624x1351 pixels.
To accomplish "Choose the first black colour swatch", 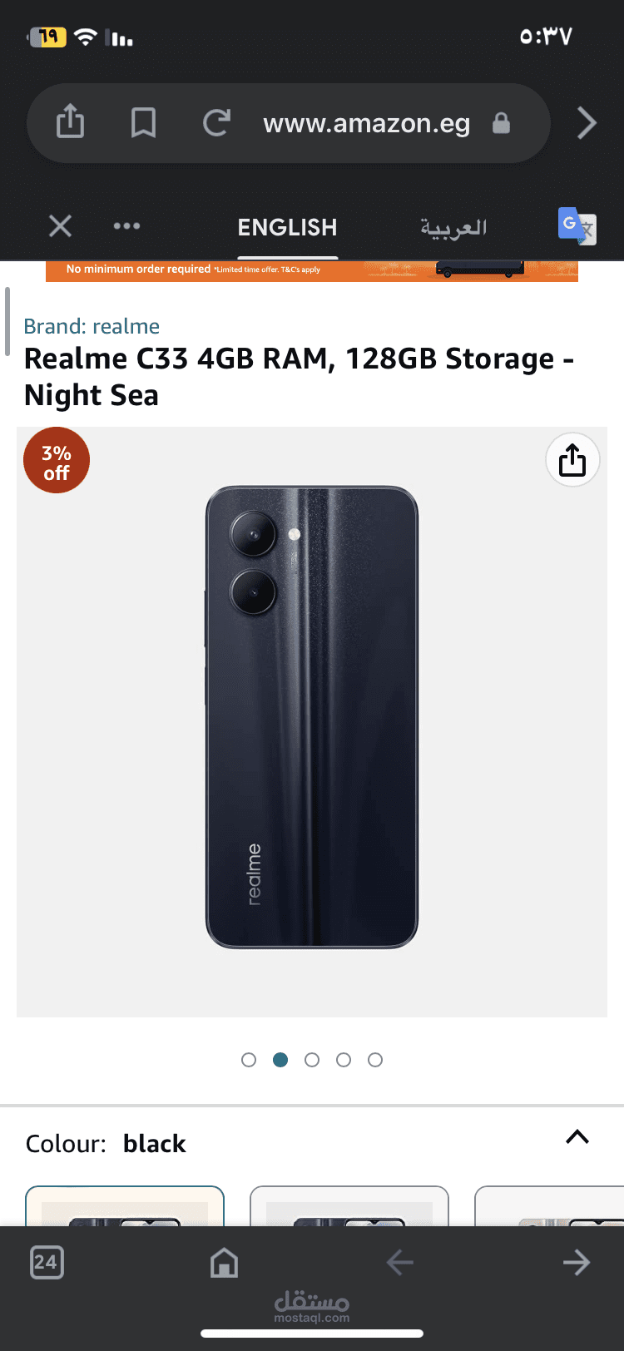I will (125, 1206).
